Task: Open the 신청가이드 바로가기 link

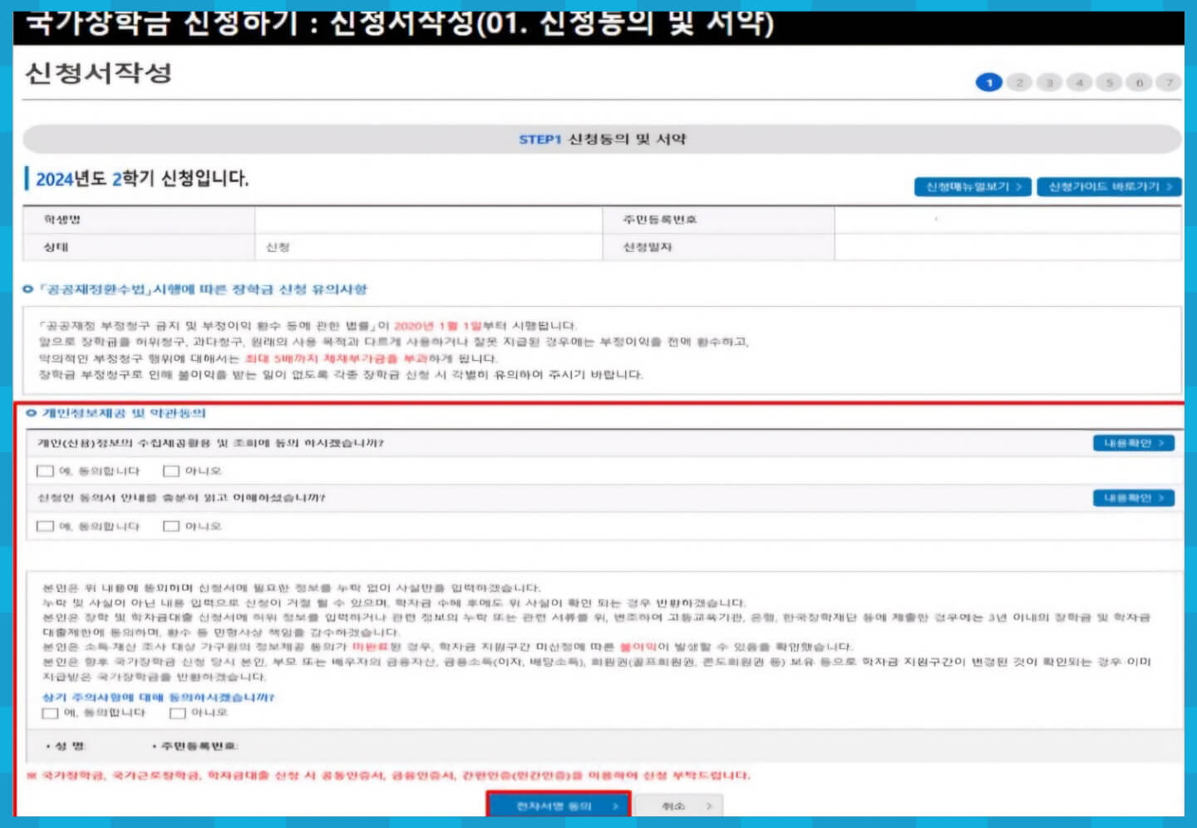Action: (1109, 186)
